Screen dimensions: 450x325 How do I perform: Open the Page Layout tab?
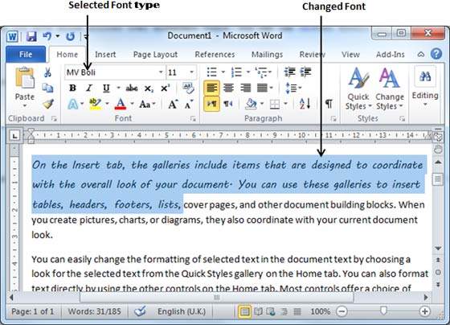click(x=155, y=55)
